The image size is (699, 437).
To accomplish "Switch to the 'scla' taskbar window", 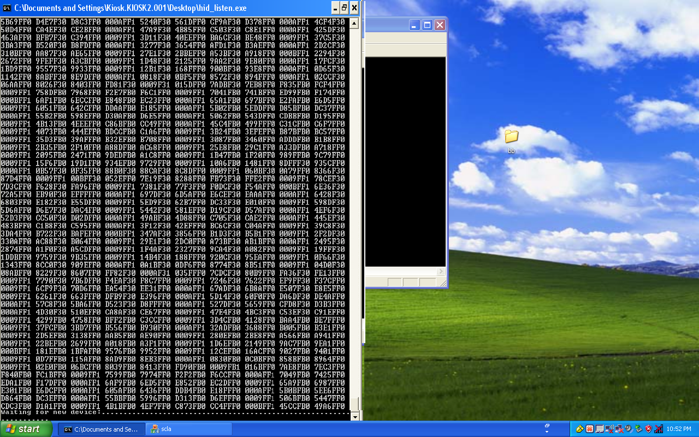I will pos(190,429).
